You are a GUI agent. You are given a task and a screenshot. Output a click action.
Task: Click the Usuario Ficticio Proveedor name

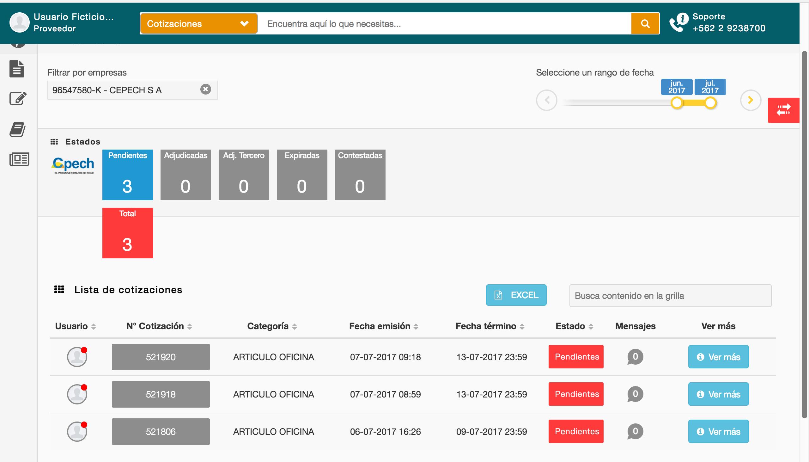click(x=74, y=22)
